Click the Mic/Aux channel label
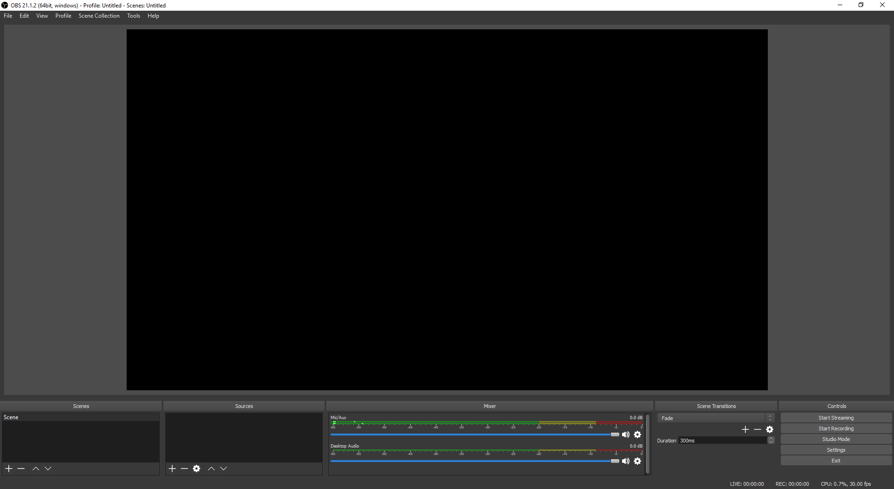 339,418
